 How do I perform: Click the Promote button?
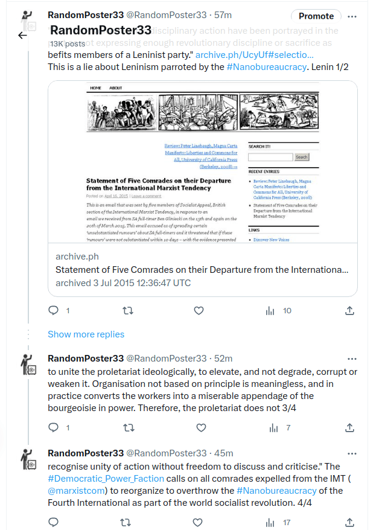[316, 16]
